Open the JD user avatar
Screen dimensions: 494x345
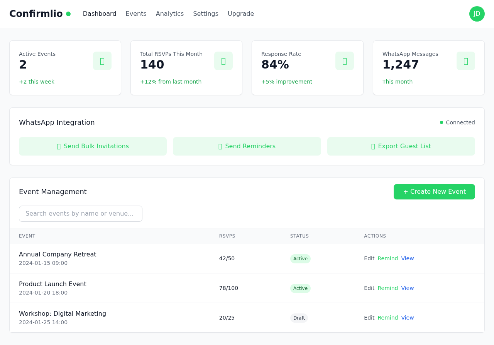pos(477,14)
